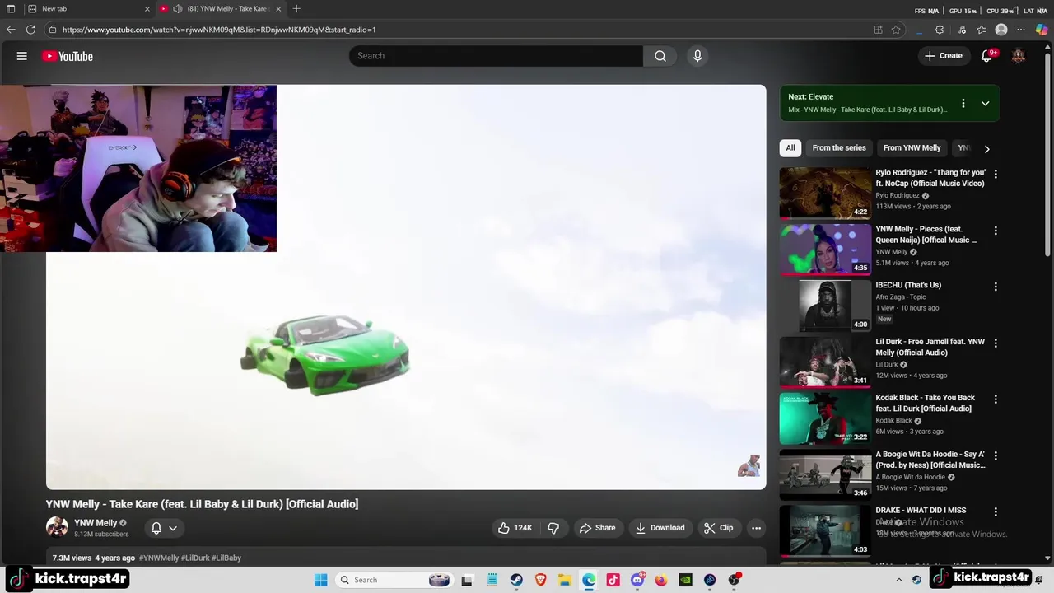Viewport: 1054px width, 593px height.
Task: Select the From the series chip
Action: [839, 148]
